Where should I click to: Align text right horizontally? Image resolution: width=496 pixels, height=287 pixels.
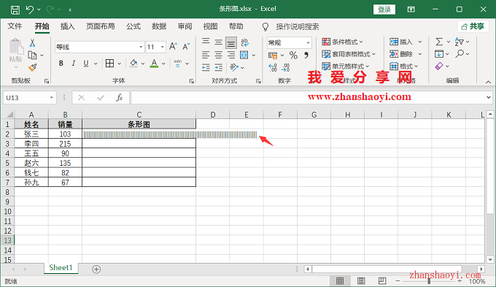pos(231,55)
